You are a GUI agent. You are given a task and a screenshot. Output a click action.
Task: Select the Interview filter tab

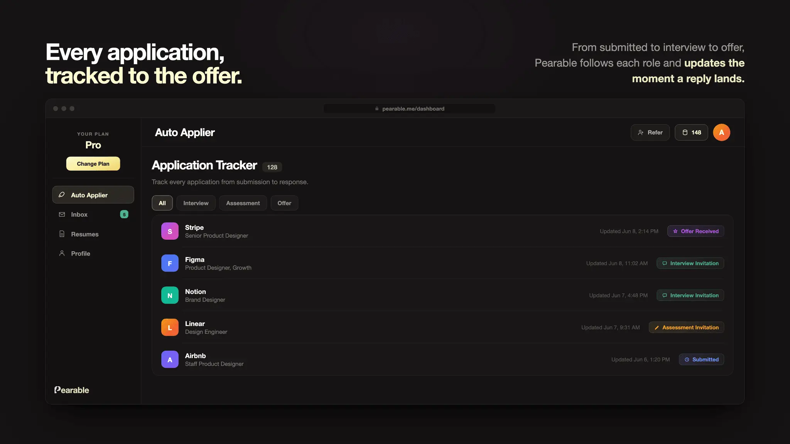coord(196,203)
